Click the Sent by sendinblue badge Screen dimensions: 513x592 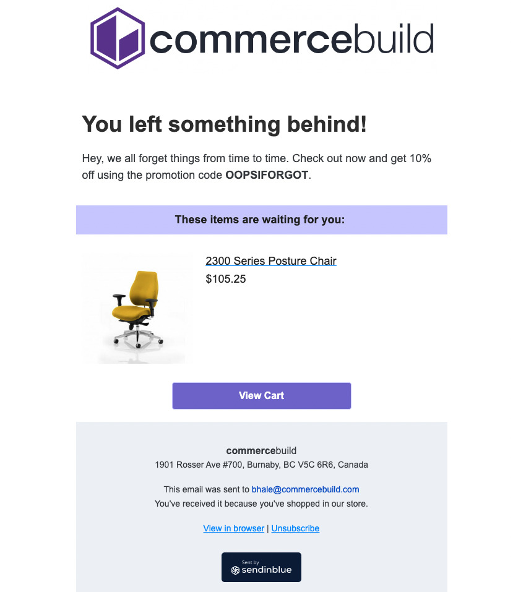coord(261,567)
